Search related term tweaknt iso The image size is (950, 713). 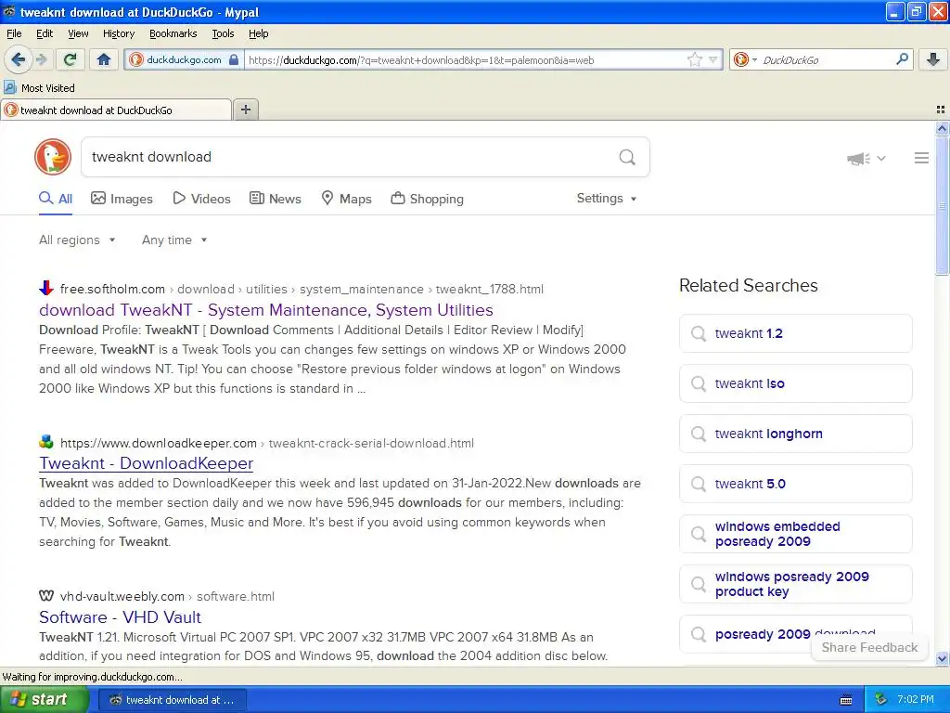click(795, 383)
